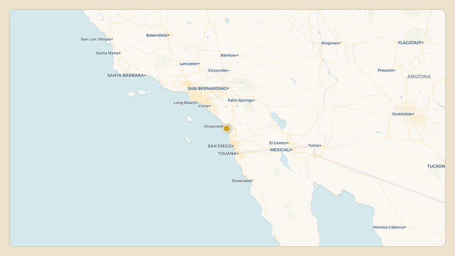Image resolution: width=455 pixels, height=256 pixels.
Task: Select the Santa Barbara label
Action: pos(126,75)
